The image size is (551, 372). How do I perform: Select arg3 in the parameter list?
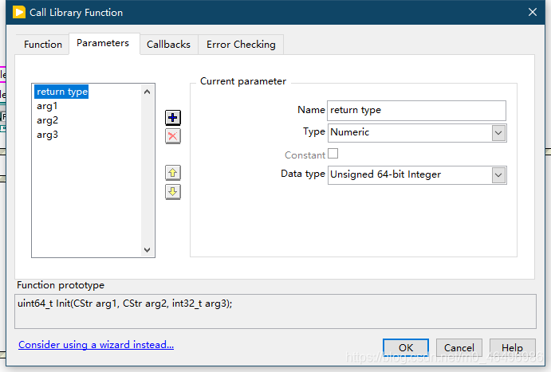point(47,135)
